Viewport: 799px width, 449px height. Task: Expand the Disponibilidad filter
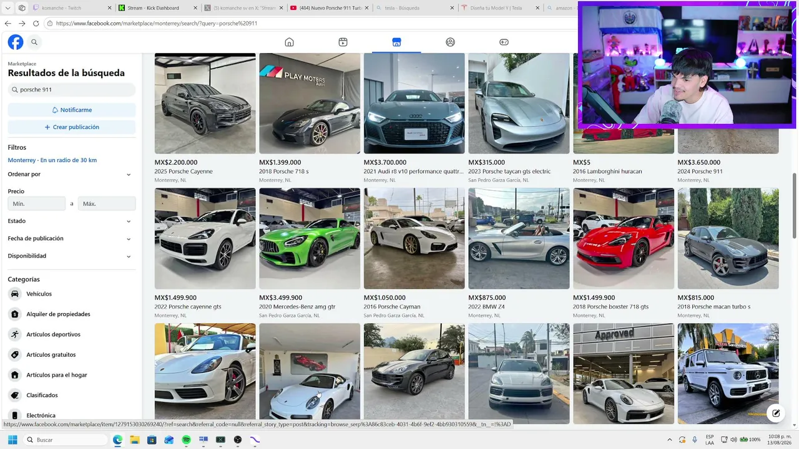[x=70, y=256]
